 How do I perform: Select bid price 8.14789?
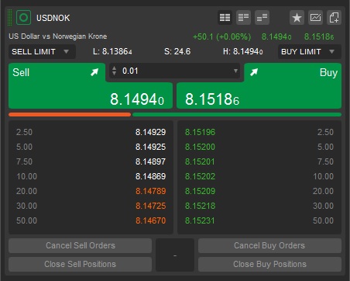pyautogui.click(x=151, y=191)
